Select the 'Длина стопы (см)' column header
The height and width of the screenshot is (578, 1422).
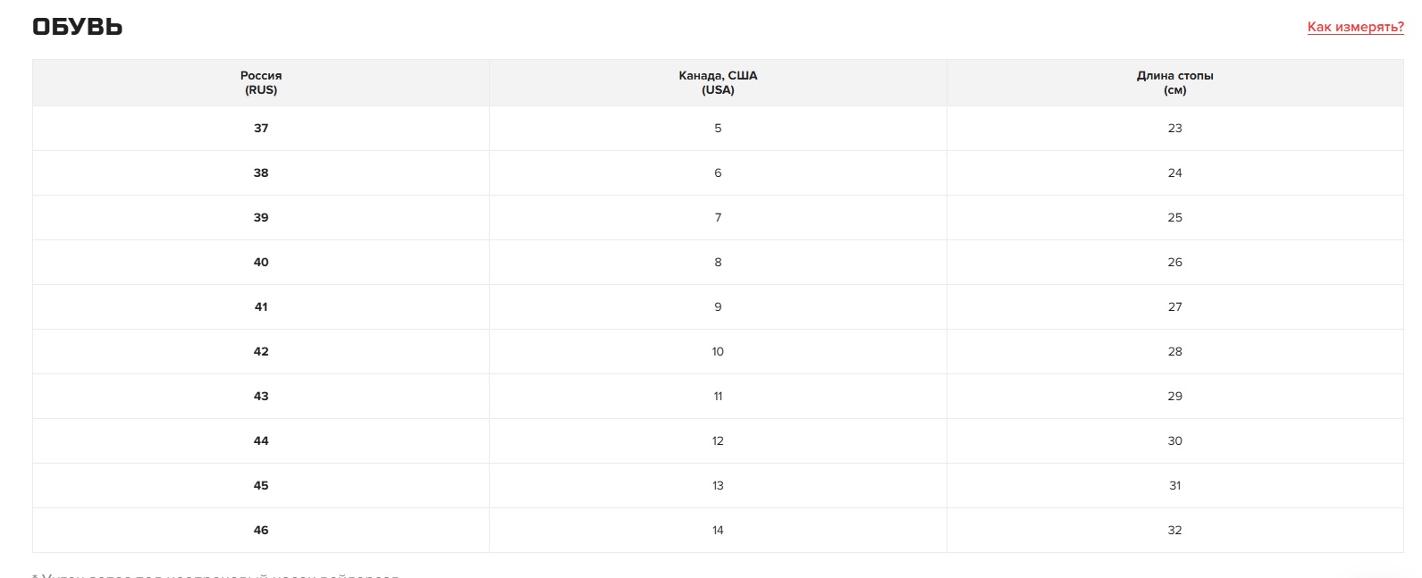pyautogui.click(x=1175, y=83)
